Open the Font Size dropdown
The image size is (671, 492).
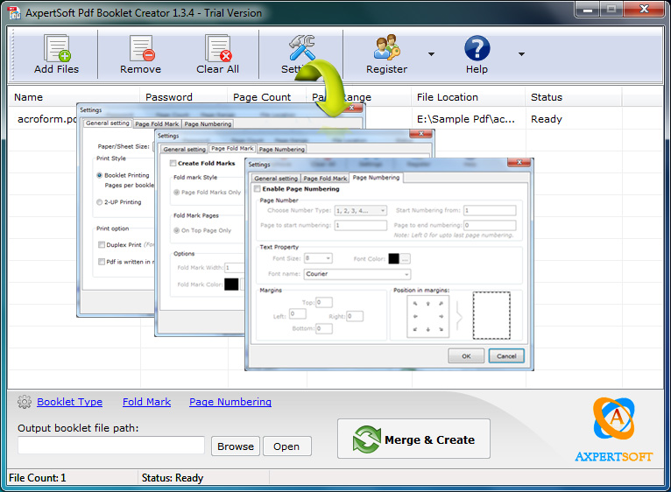pos(318,258)
